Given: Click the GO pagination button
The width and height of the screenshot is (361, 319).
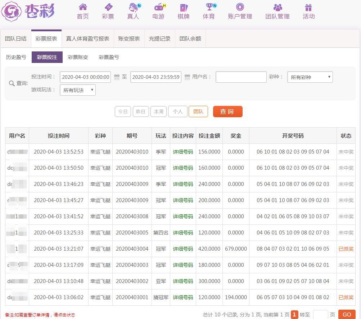Looking at the screenshot, I should pyautogui.click(x=347, y=315).
